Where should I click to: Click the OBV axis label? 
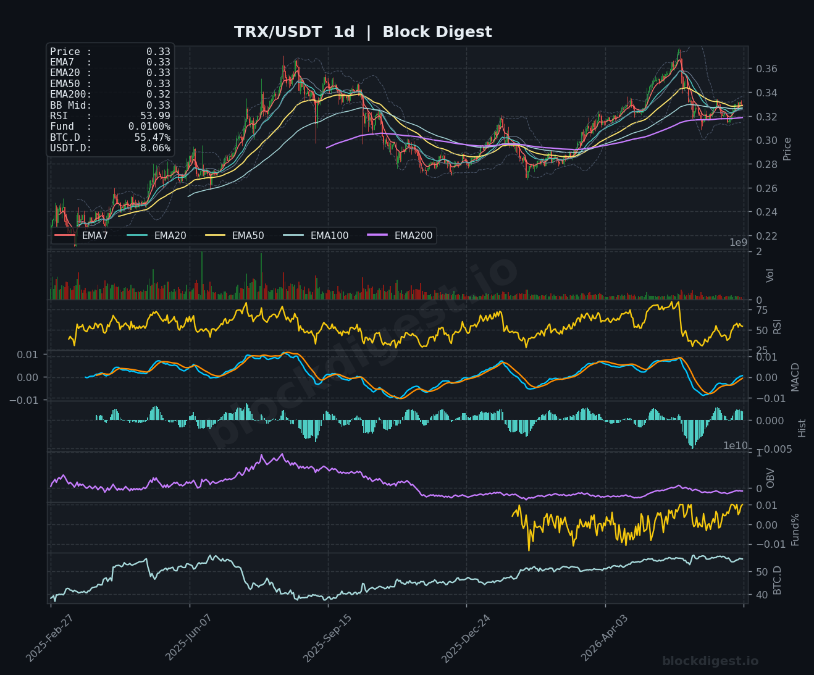coord(770,478)
